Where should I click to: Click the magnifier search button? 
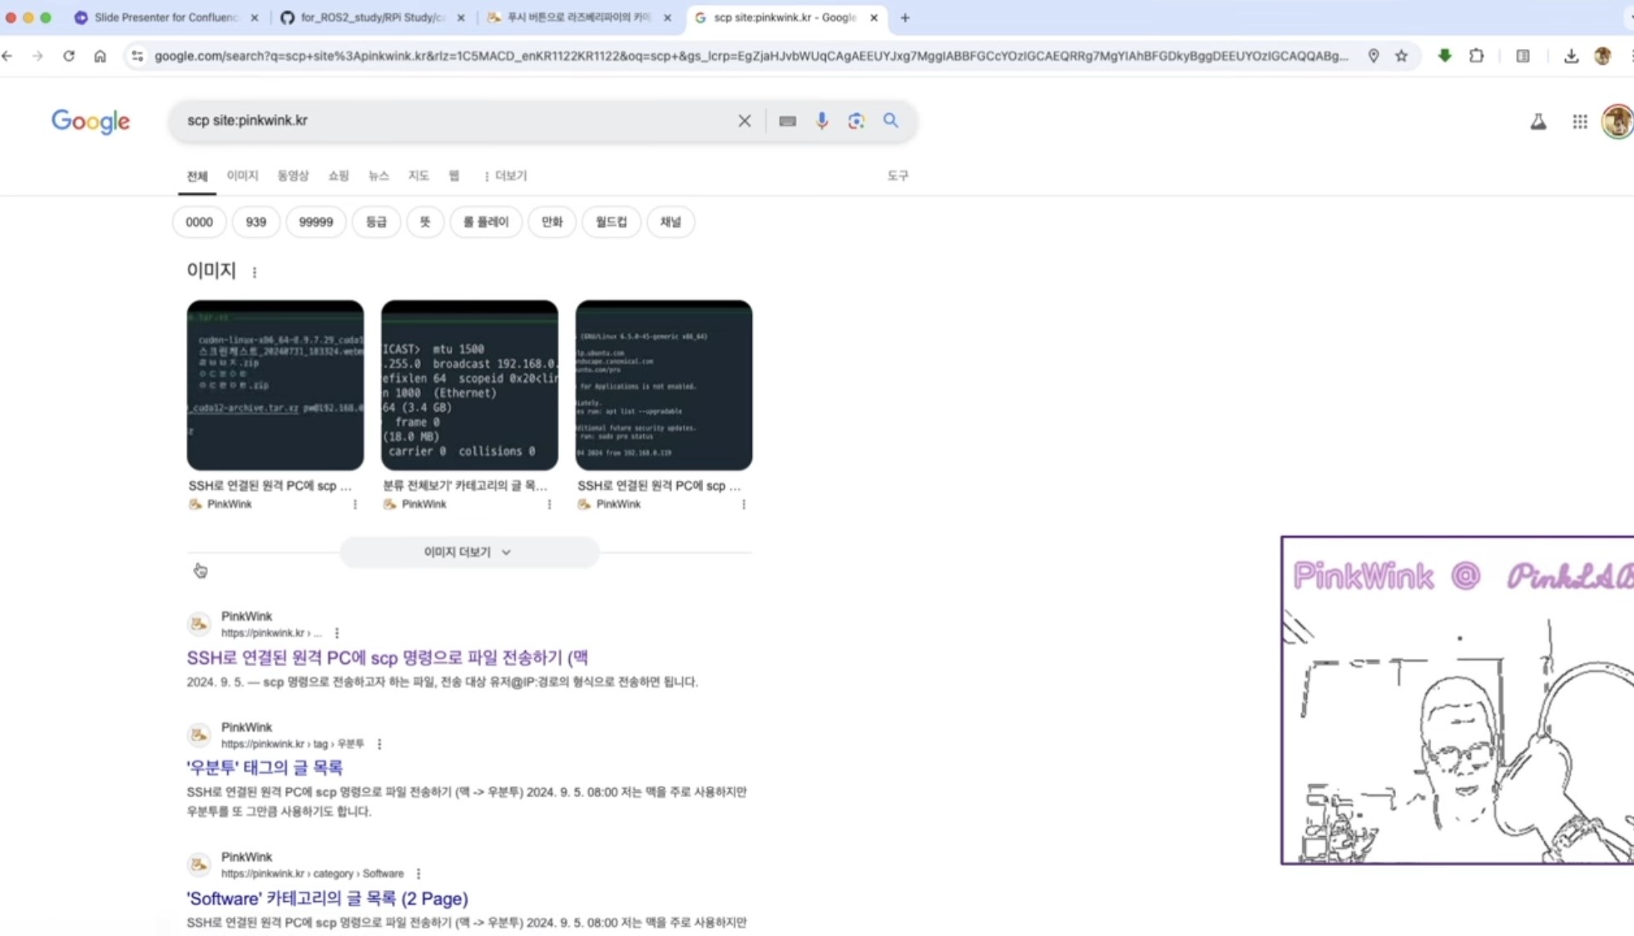(891, 121)
